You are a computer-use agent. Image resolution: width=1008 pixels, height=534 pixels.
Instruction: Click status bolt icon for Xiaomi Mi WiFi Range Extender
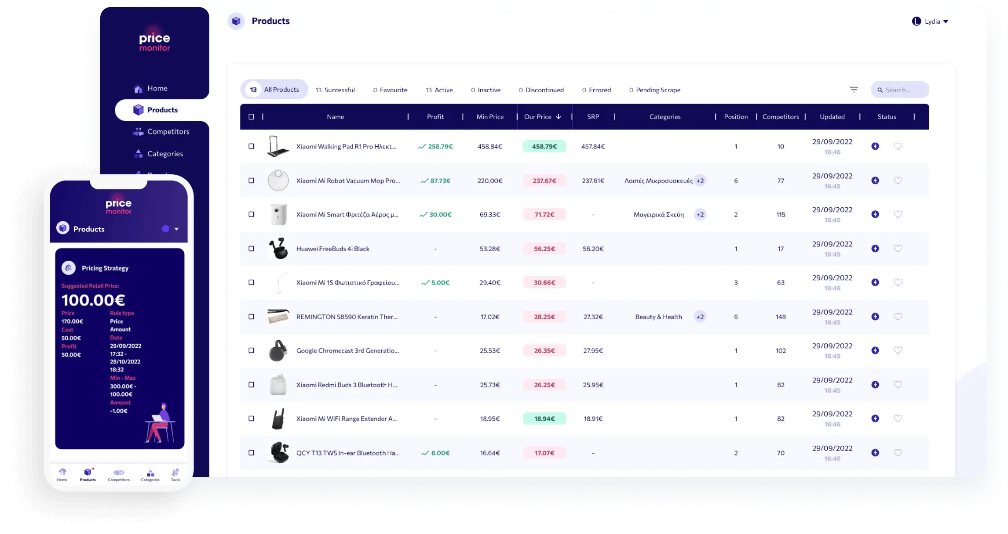point(875,419)
